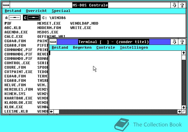
Task: Click Terminal vertical scrollbar thumb
Action: coord(184,57)
